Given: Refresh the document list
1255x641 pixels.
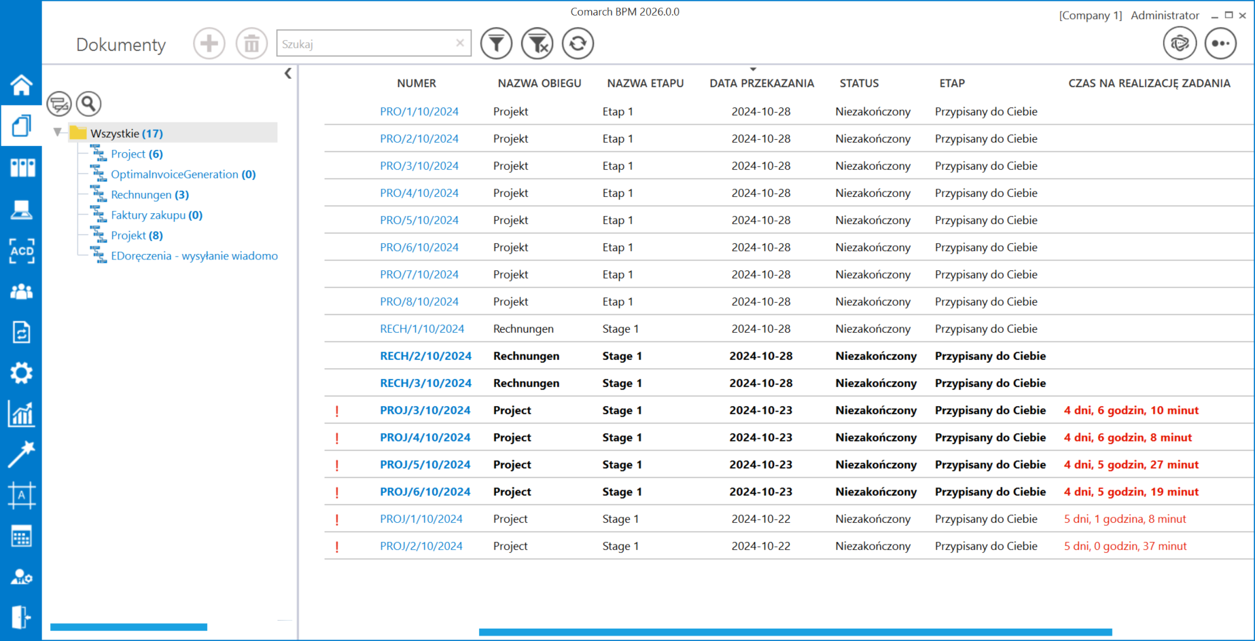Looking at the screenshot, I should [578, 44].
